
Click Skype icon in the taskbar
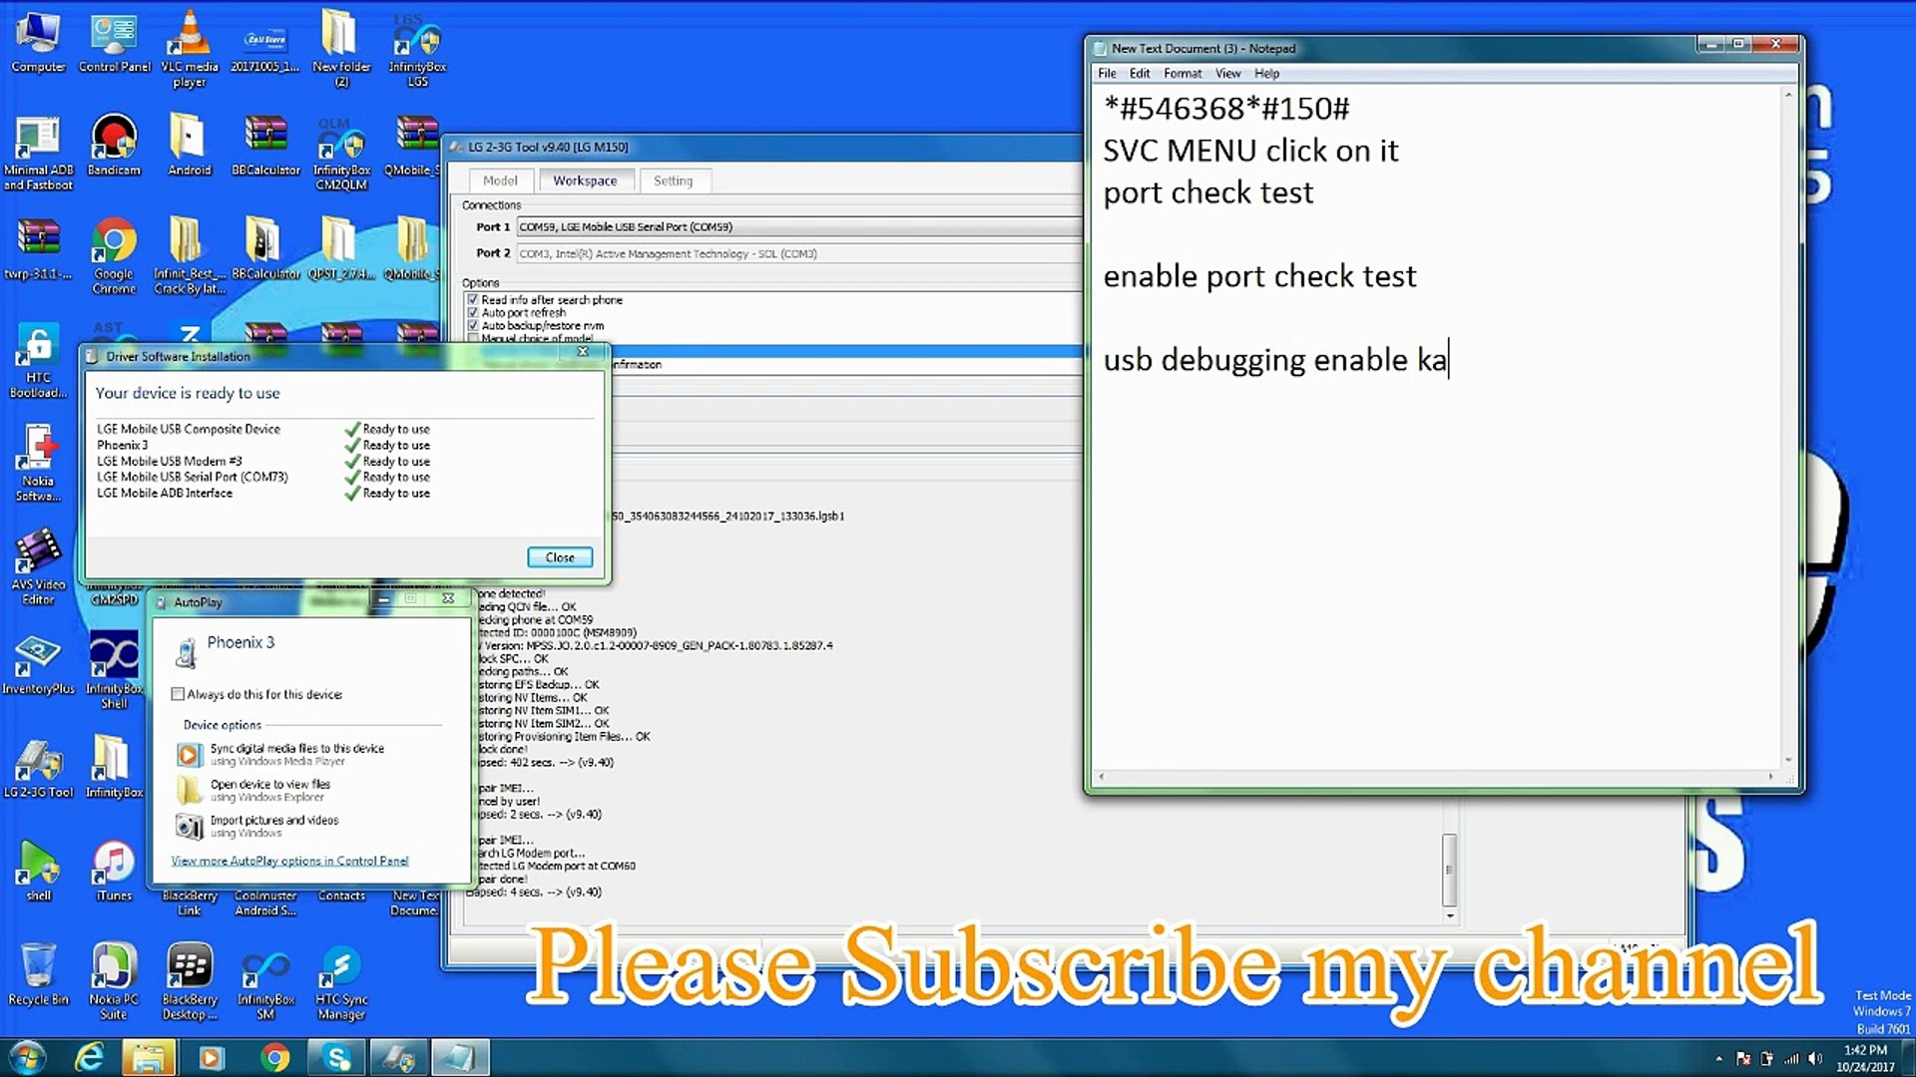click(336, 1057)
